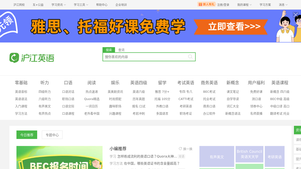Click the 办公软件 link
The height and width of the screenshot is (169, 301).
[x=209, y=114]
